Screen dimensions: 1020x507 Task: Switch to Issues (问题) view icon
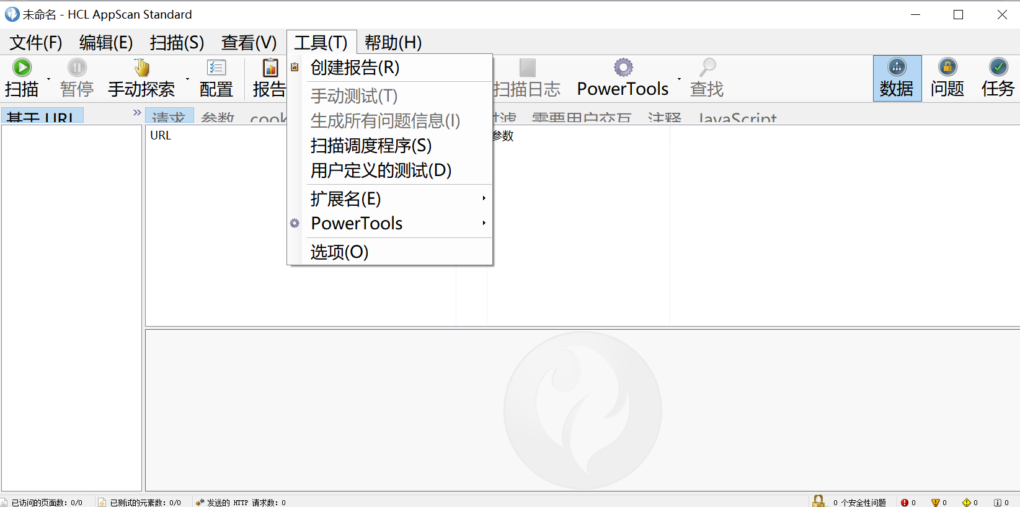click(947, 66)
